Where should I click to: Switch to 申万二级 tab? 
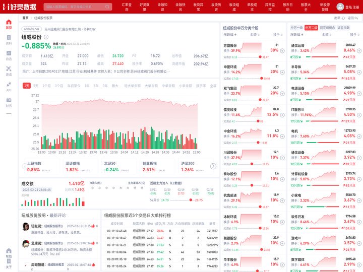(x=311, y=28)
